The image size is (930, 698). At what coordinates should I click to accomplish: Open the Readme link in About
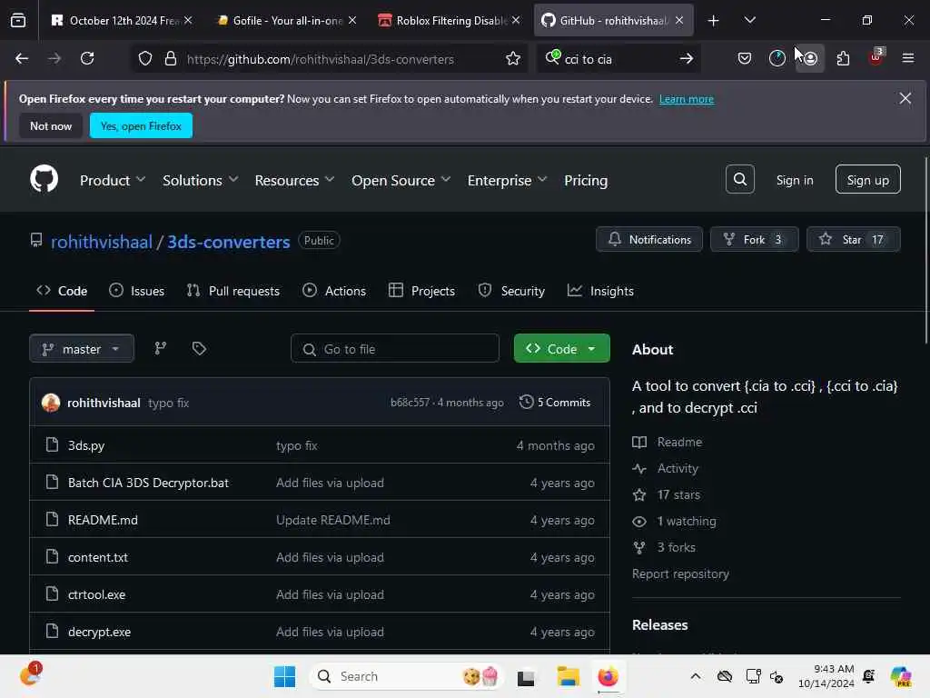pos(668,442)
